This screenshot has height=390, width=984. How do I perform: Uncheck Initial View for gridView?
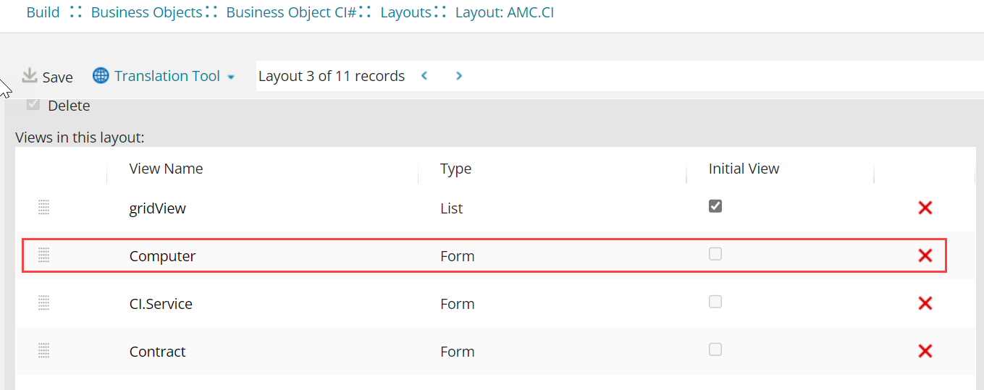click(x=715, y=206)
